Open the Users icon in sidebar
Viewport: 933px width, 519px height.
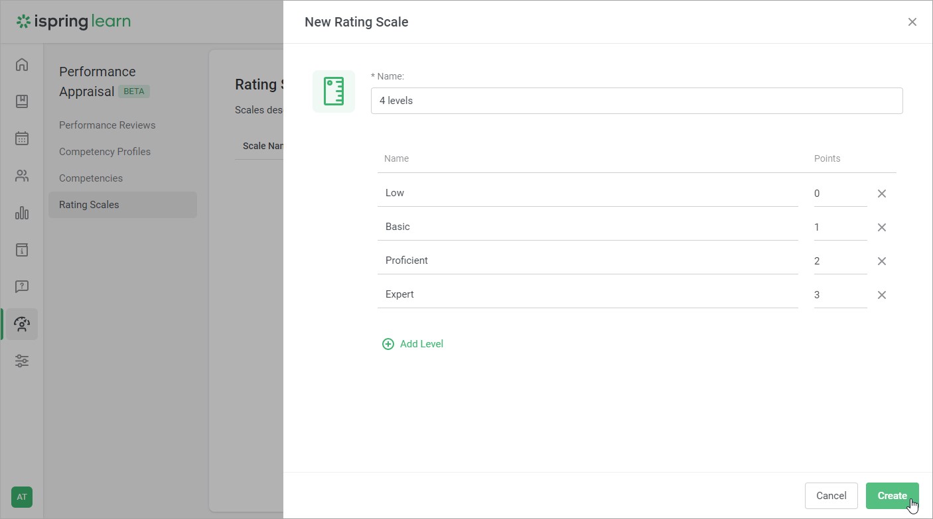click(22, 176)
